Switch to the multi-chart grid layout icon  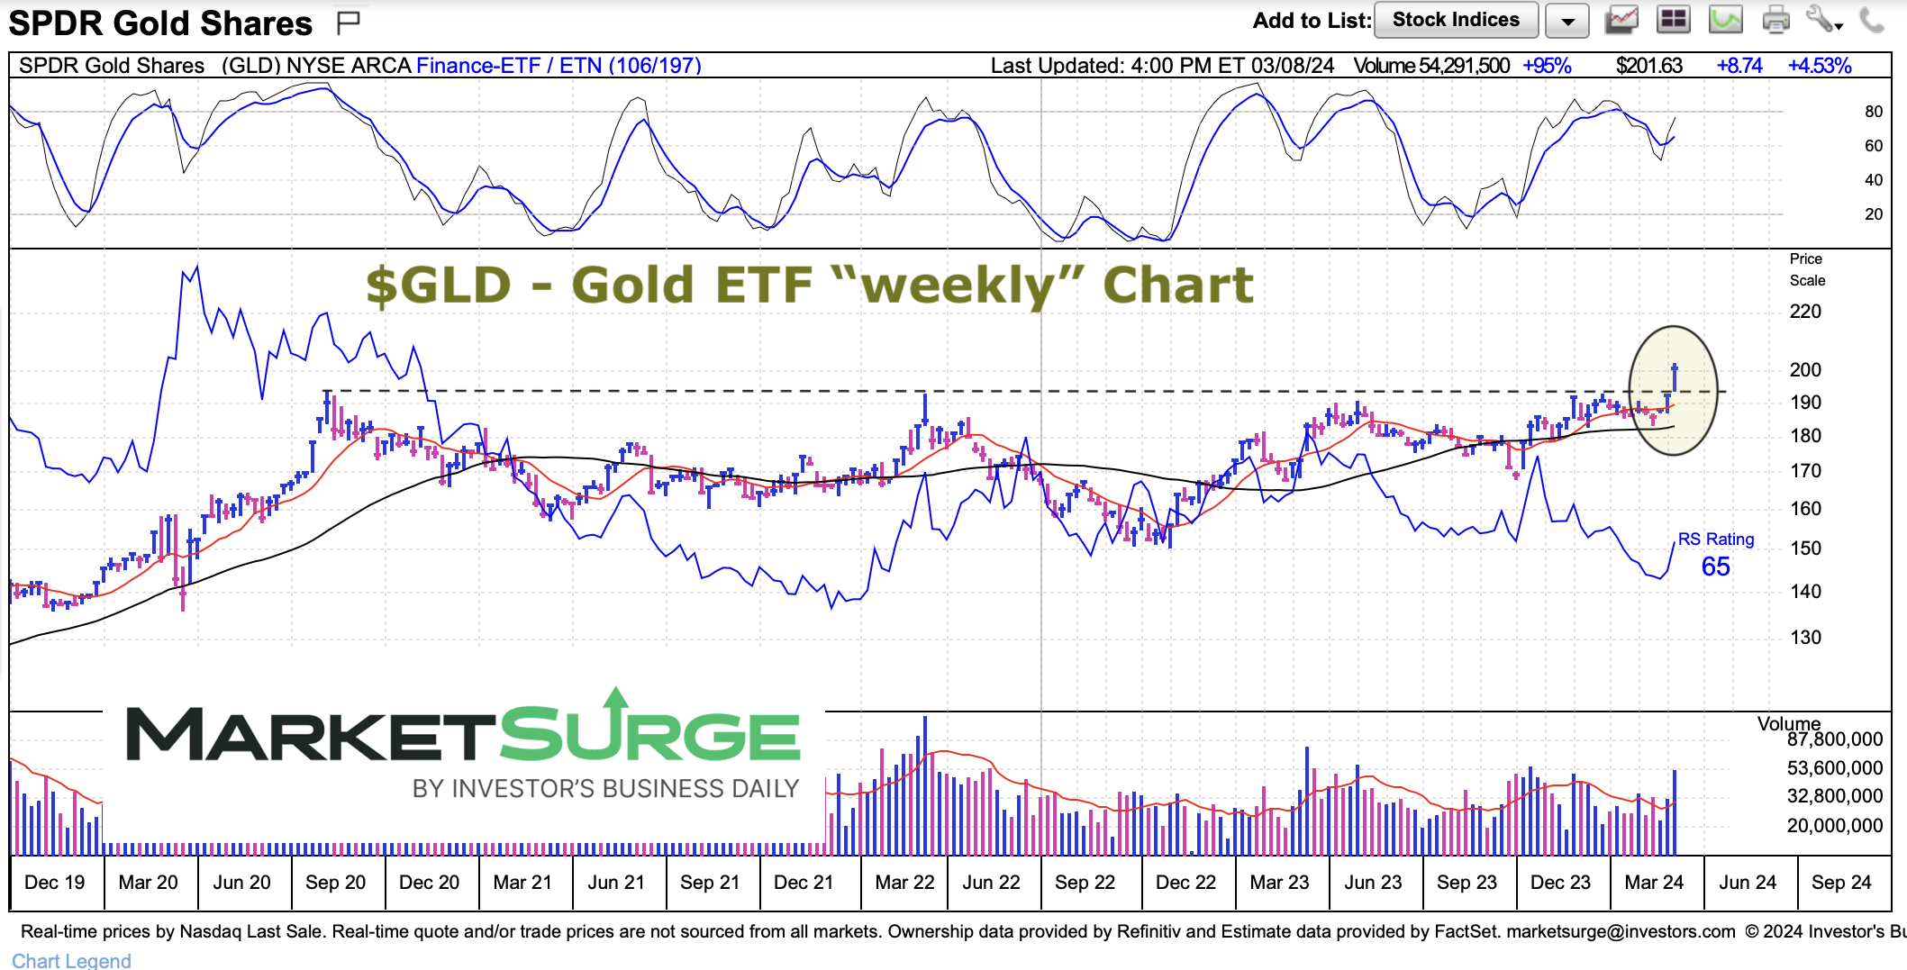pyautogui.click(x=1673, y=20)
